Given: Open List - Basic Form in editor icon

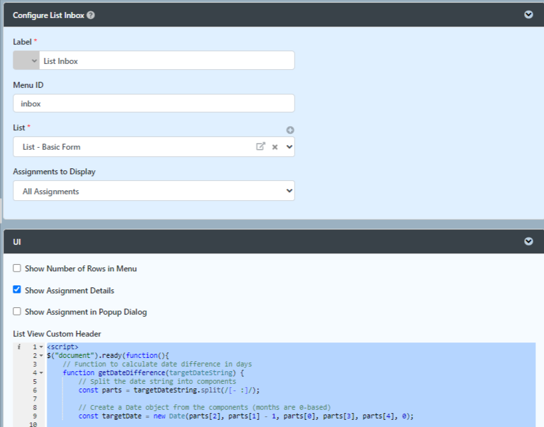Looking at the screenshot, I should (261, 146).
